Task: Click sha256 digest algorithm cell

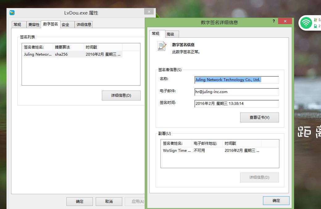Action: pyautogui.click(x=61, y=54)
